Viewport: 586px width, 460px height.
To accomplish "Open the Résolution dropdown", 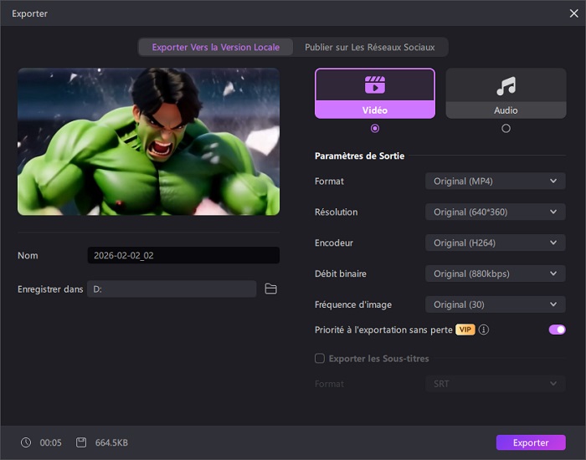I will tap(496, 212).
